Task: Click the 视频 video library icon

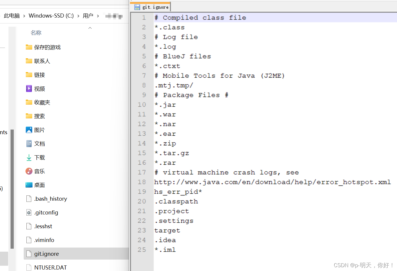Action: pos(29,88)
